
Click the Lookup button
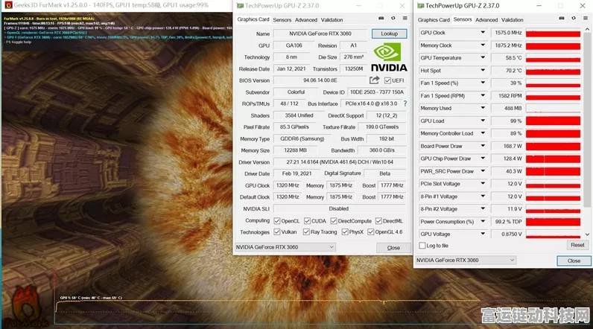[389, 33]
